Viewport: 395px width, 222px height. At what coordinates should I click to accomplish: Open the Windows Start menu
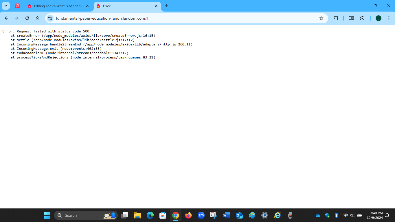coord(47,215)
